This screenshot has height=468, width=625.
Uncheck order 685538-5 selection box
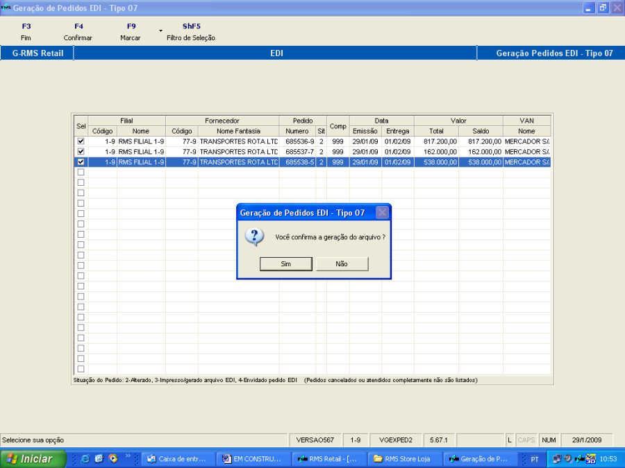pos(81,162)
